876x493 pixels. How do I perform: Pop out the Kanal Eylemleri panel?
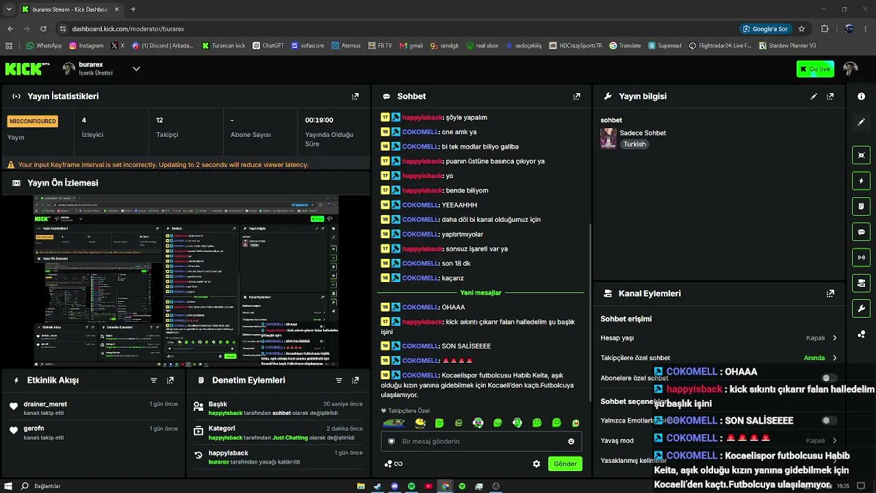point(830,294)
